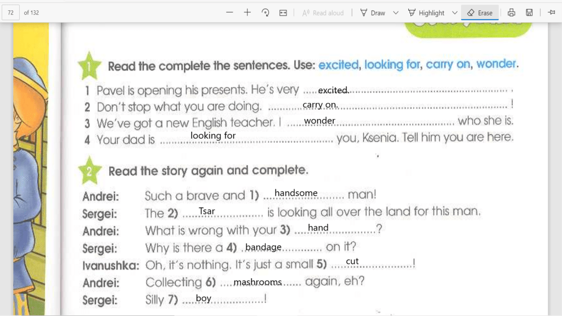
Task: Save the PDF with the floppy disk icon
Action: [529, 13]
